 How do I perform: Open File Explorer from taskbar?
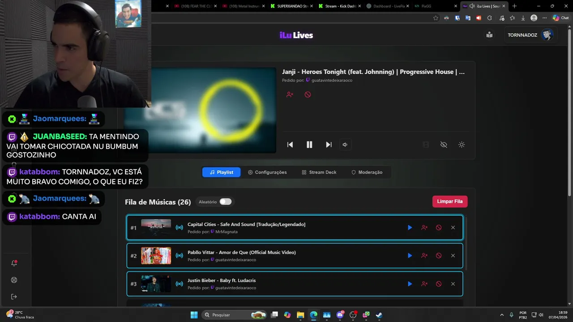click(x=300, y=315)
